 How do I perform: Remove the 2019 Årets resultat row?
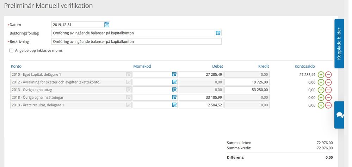click(328, 105)
